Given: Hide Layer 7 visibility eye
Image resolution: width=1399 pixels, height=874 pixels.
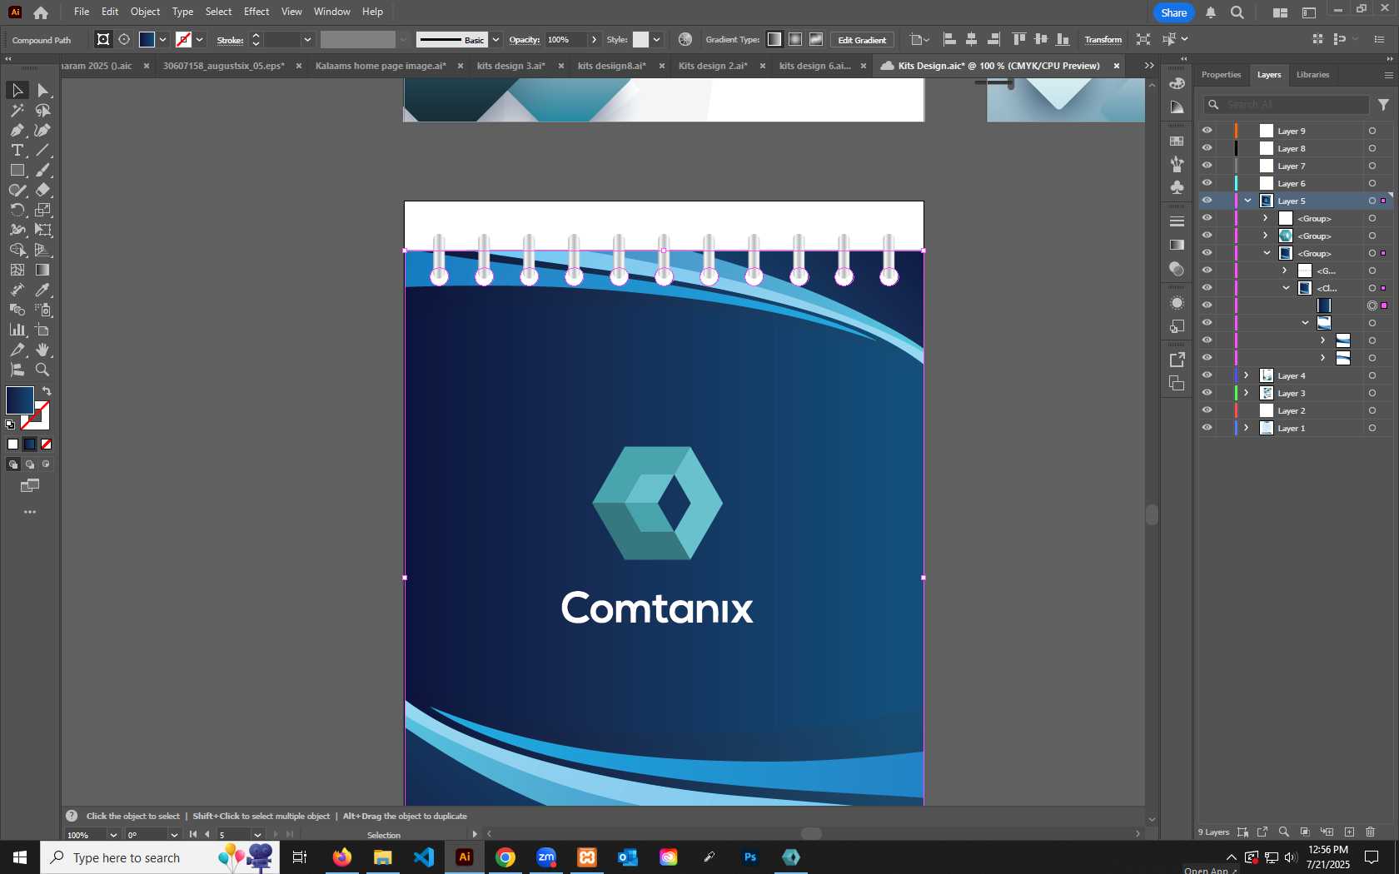Looking at the screenshot, I should pos(1207,166).
